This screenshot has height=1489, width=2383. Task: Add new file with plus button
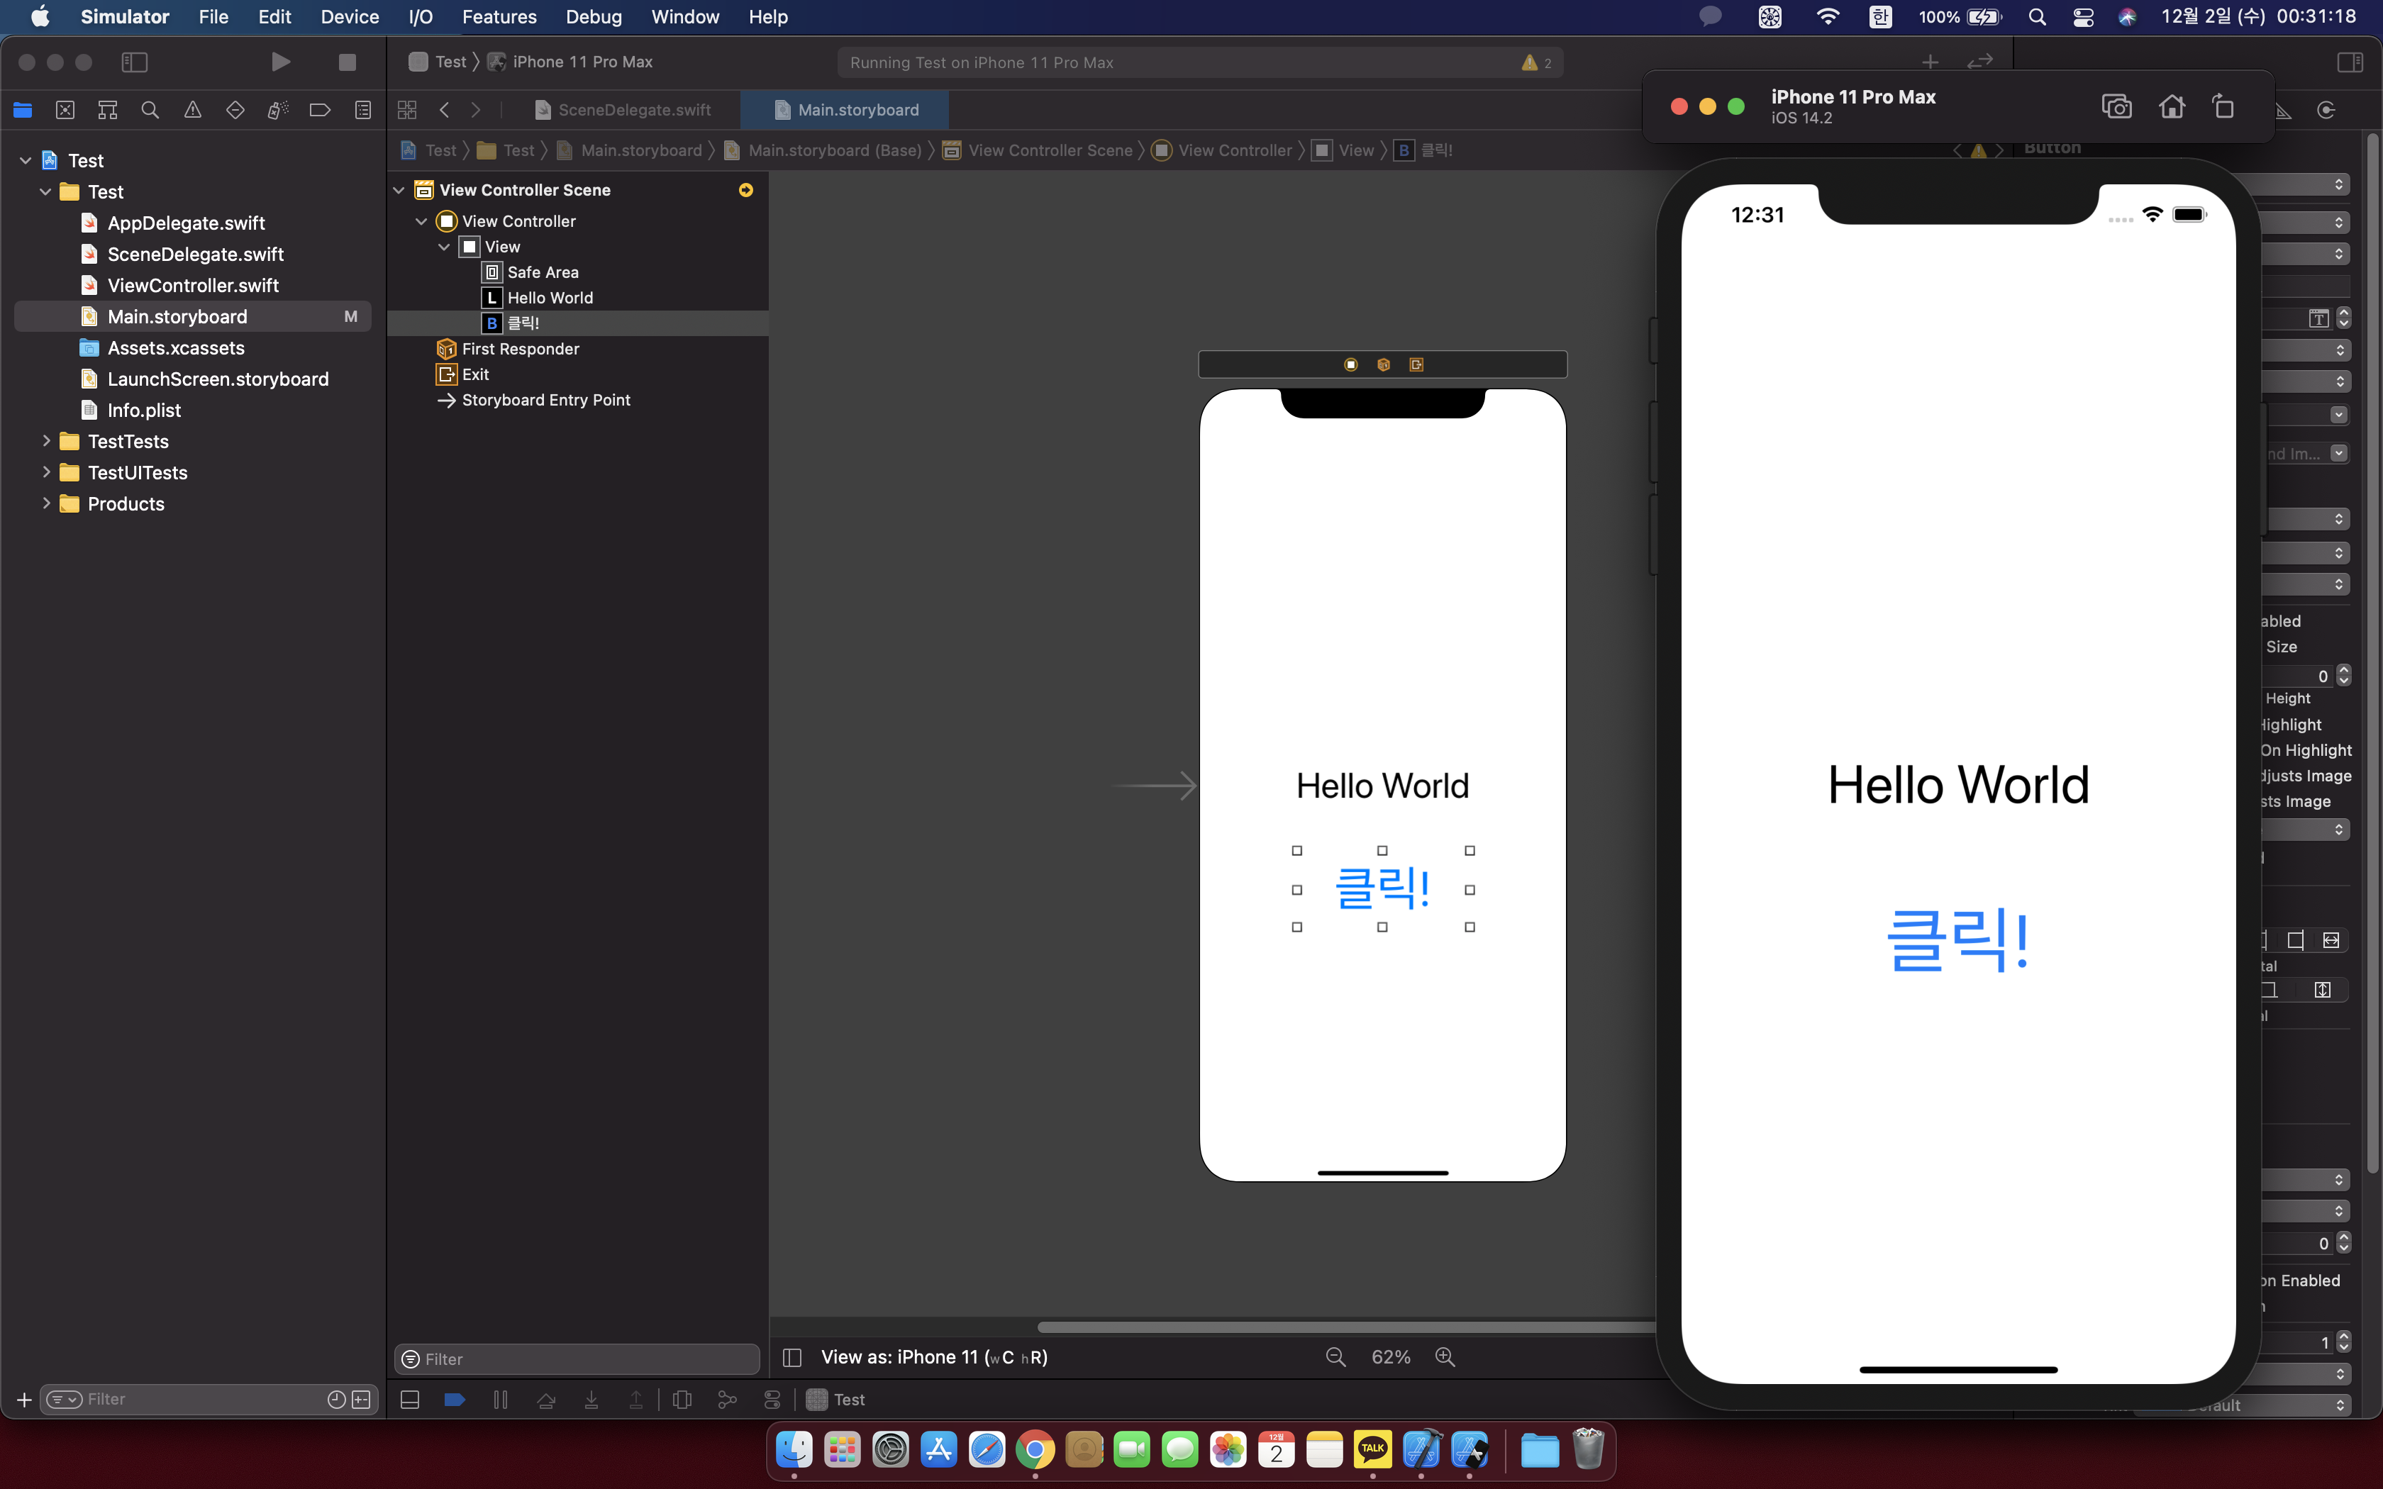click(x=23, y=1400)
